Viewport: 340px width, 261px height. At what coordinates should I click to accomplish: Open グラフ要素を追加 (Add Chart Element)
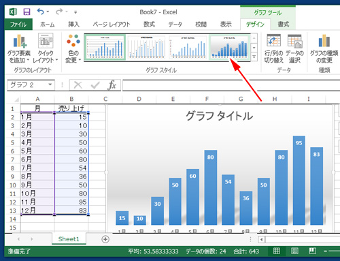pos(19,48)
